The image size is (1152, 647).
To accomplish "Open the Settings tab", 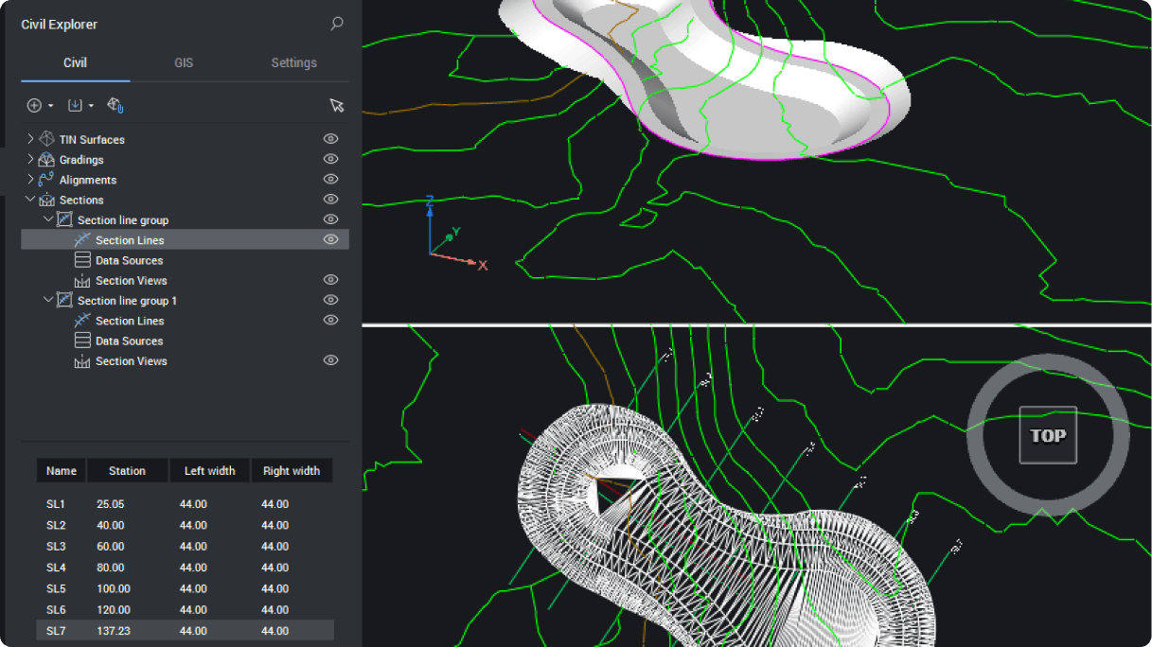I will pos(293,62).
